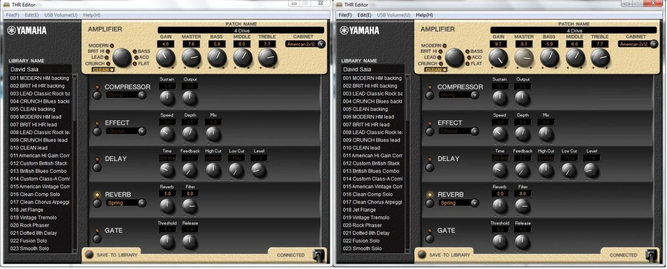
Task: Click the Delay High Cut knob, left window
Action: (213, 170)
